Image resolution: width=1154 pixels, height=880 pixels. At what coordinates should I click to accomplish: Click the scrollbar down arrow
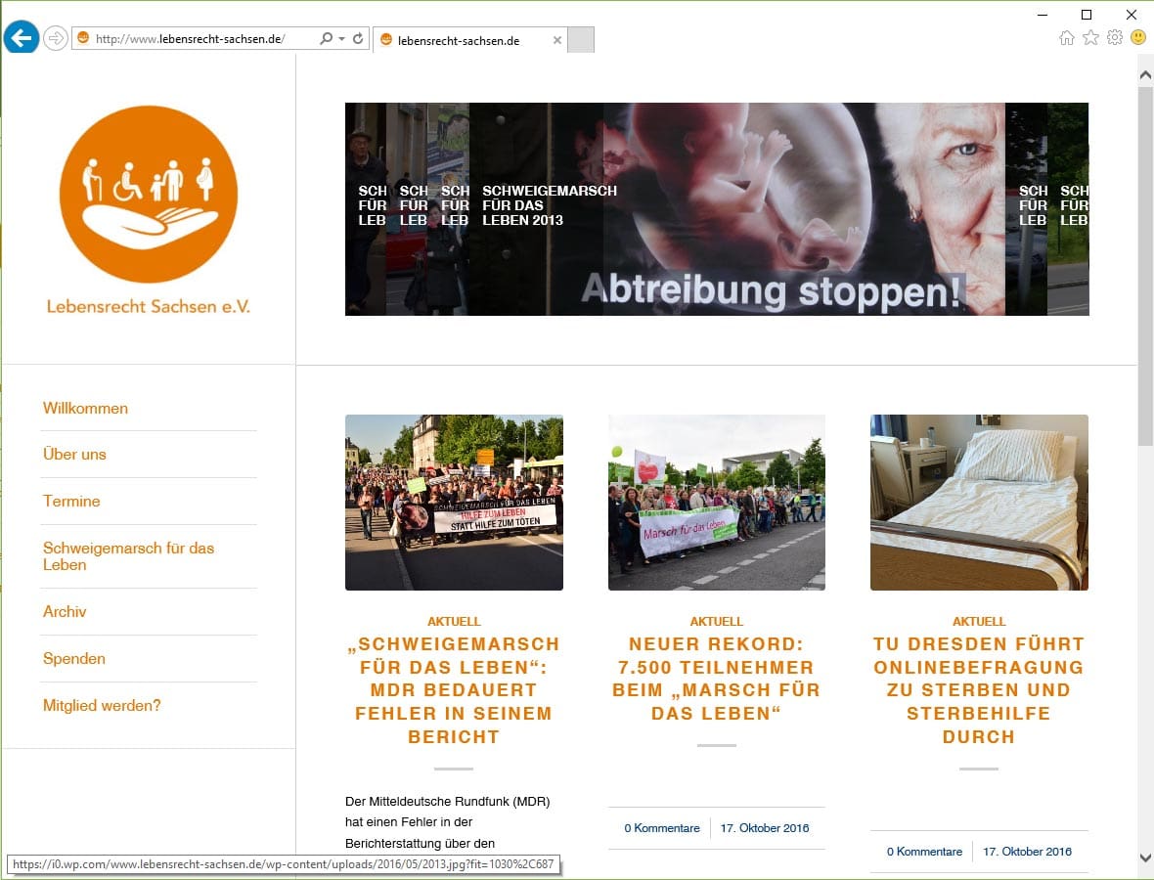(1145, 858)
